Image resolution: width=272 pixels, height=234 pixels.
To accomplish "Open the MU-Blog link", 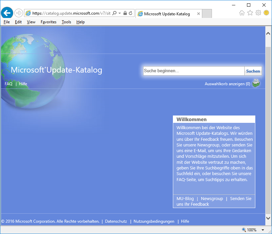I will click(x=185, y=198).
